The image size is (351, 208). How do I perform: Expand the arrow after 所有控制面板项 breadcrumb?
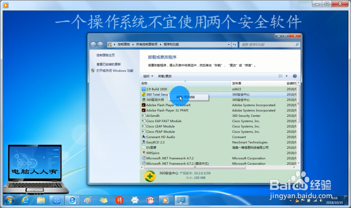[160, 45]
